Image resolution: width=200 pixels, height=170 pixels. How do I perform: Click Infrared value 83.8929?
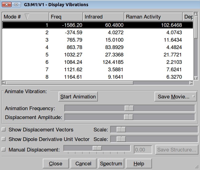click(114, 47)
